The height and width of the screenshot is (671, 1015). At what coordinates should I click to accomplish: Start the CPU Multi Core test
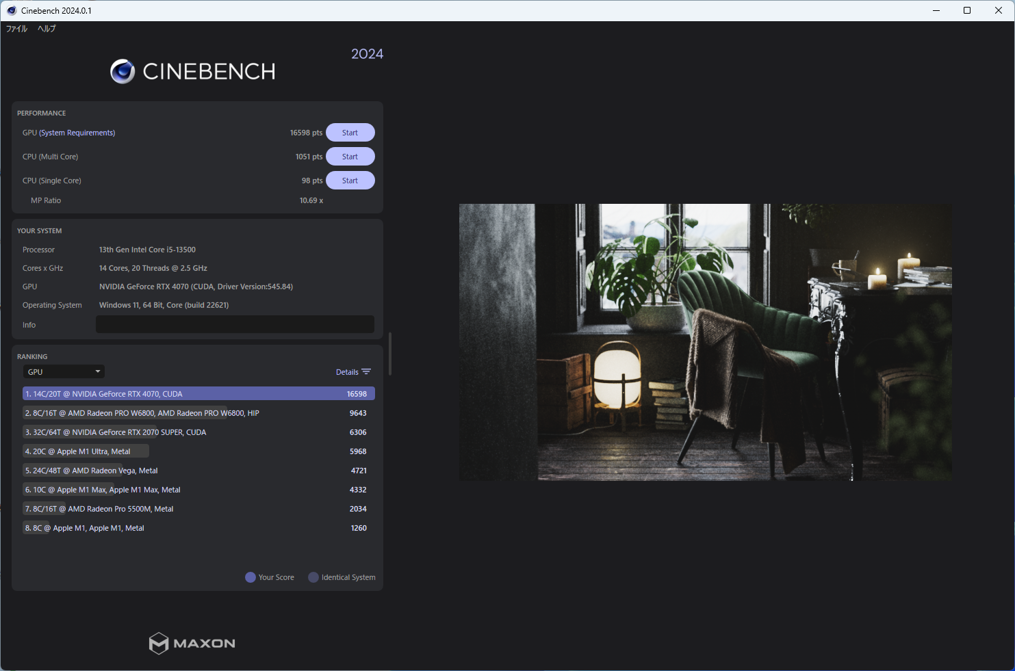(350, 157)
